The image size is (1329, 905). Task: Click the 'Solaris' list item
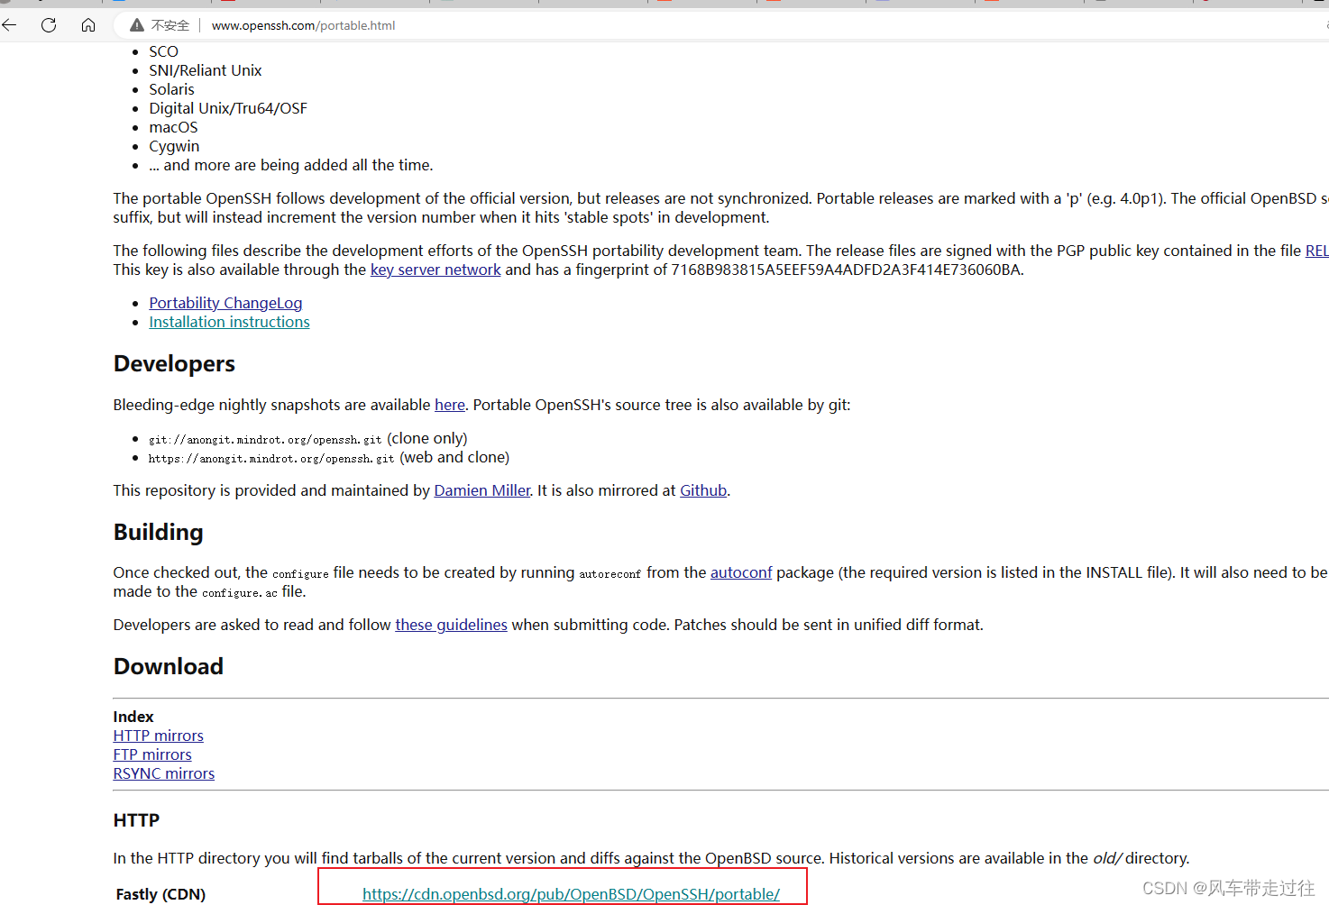click(x=171, y=89)
